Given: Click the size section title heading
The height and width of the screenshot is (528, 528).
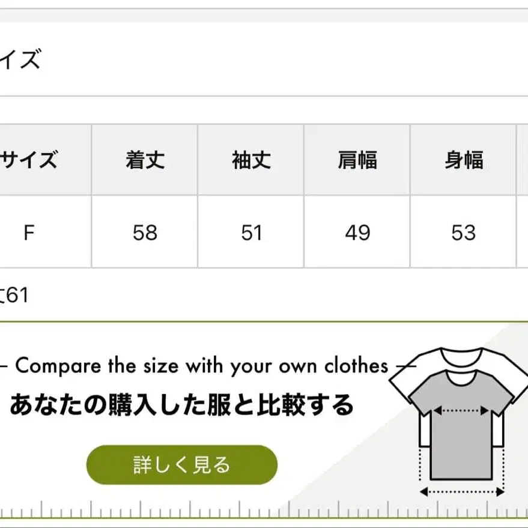Looking at the screenshot, I should (21, 59).
